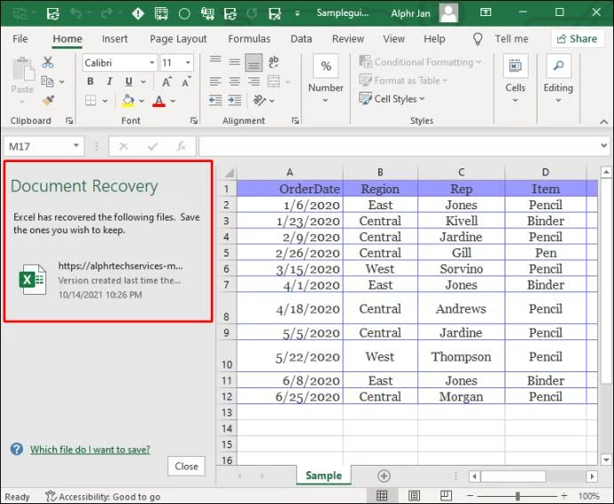This screenshot has height=504, width=614.
Task: Click the Share button
Action: [578, 39]
